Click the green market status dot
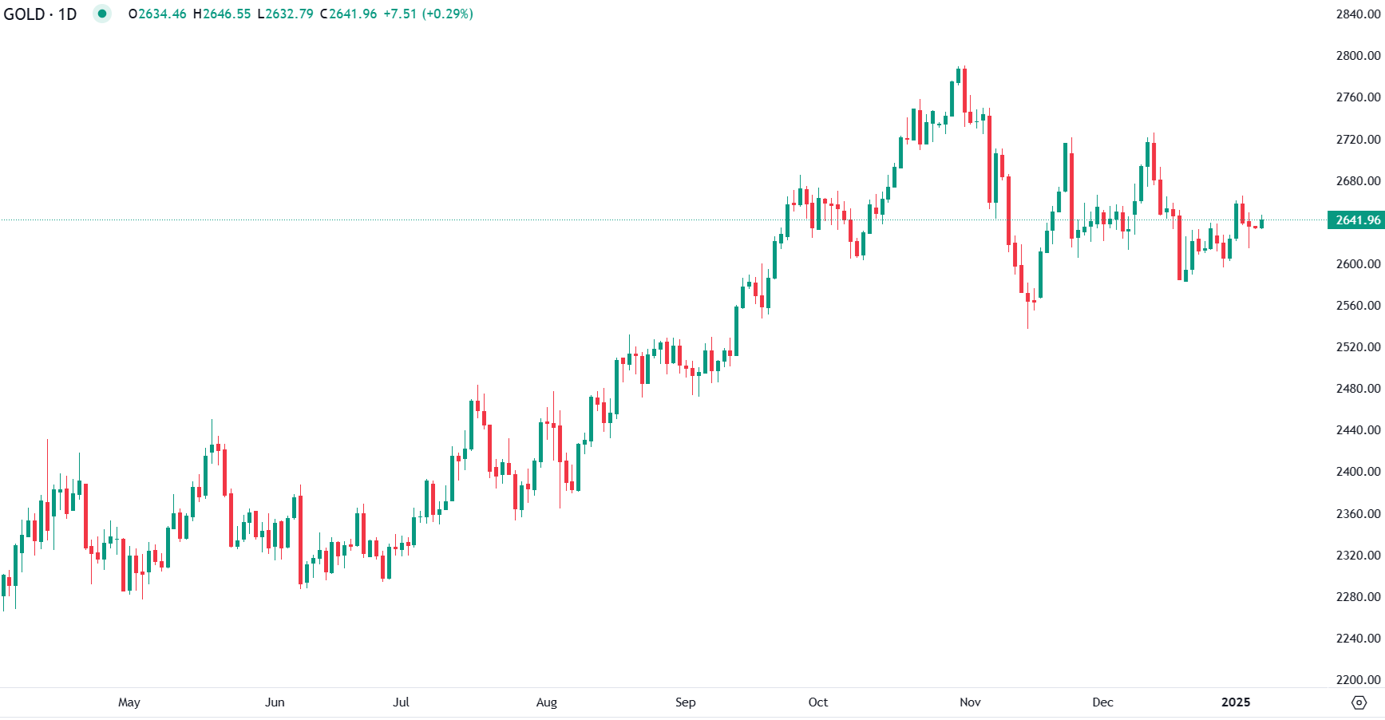The height and width of the screenshot is (720, 1385). point(102,14)
